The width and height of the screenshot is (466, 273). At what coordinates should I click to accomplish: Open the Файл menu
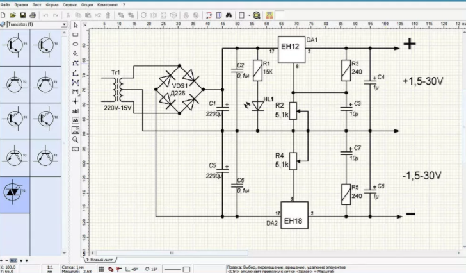(5, 4)
